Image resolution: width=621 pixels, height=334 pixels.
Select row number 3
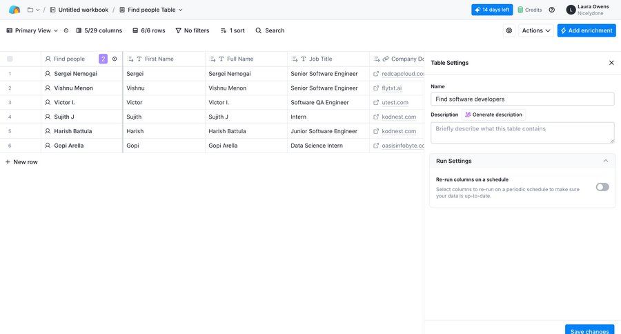(x=10, y=103)
